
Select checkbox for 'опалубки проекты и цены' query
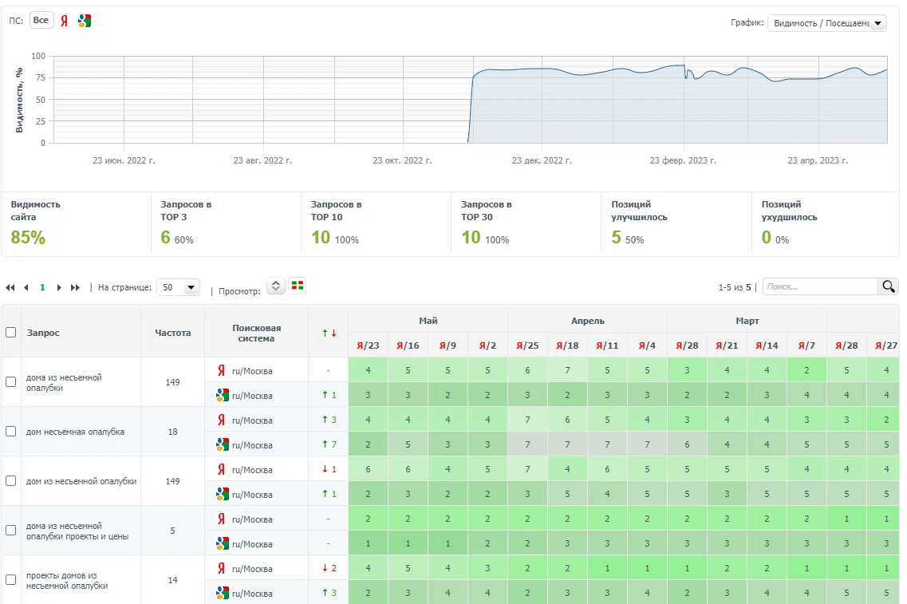pos(11,531)
